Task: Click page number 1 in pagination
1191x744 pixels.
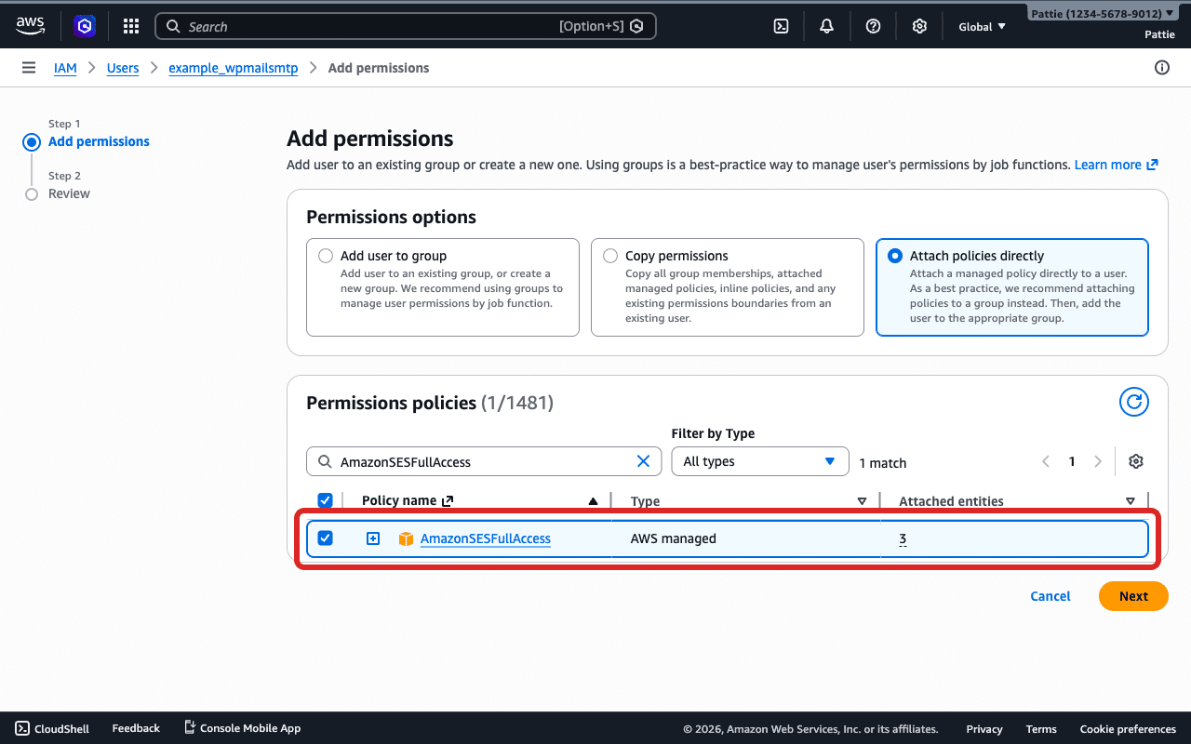Action: [1072, 461]
